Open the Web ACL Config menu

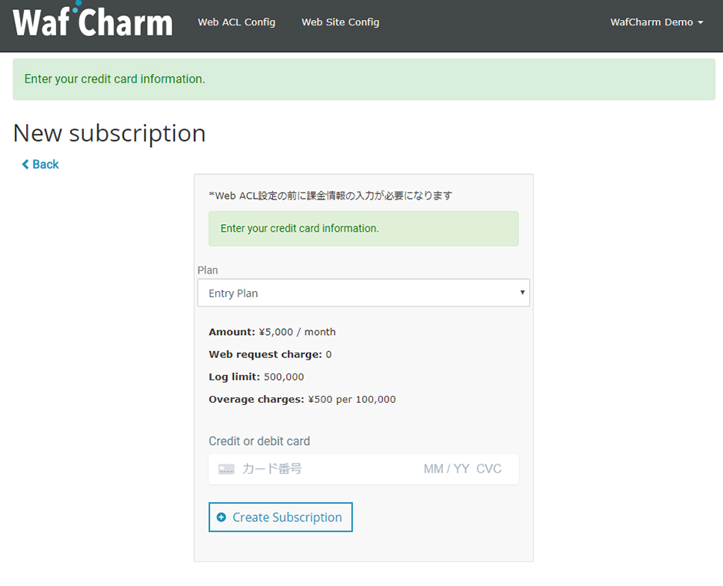coord(236,22)
